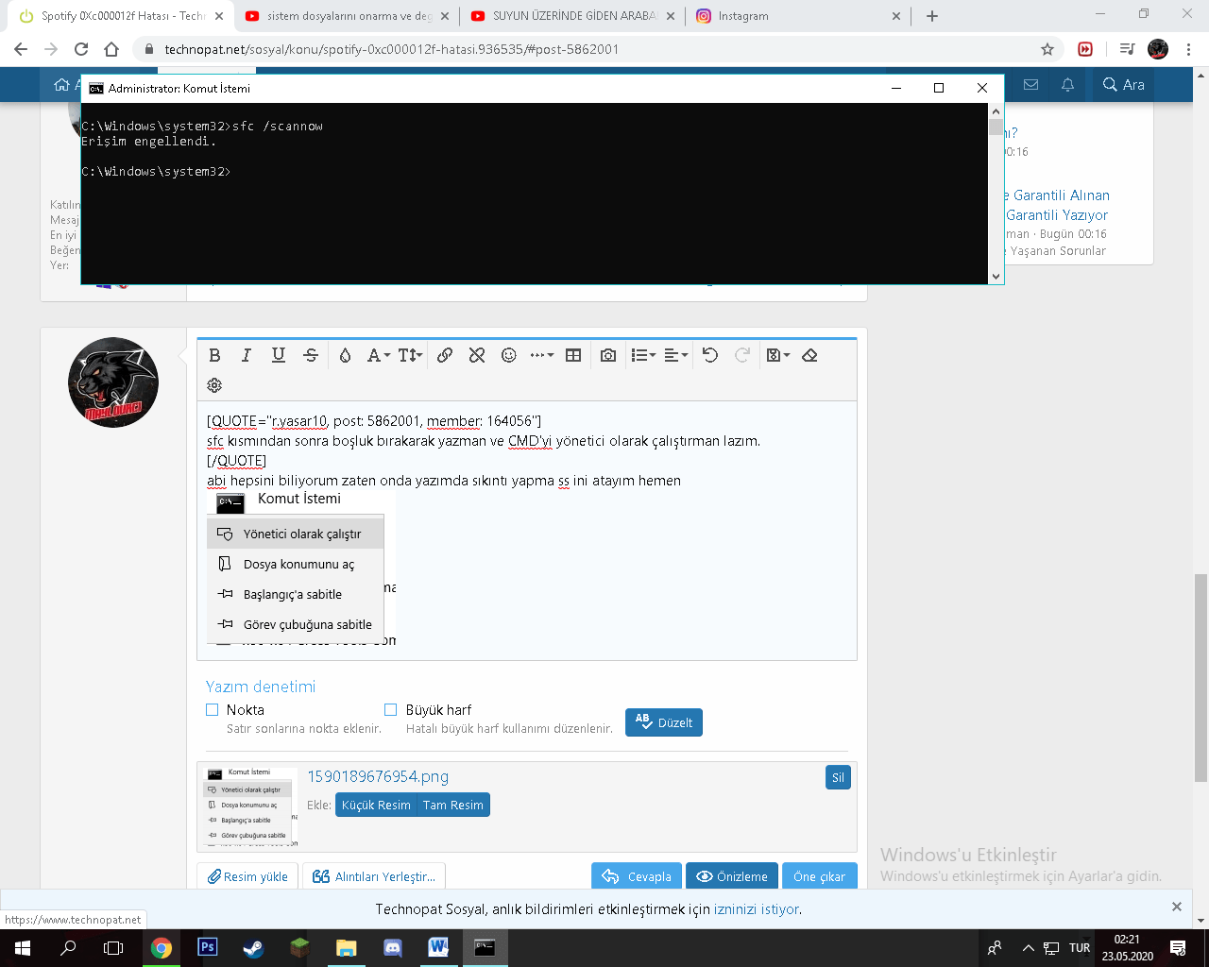Click the Chrome address bar URL
The height and width of the screenshot is (967, 1209).
click(391, 49)
